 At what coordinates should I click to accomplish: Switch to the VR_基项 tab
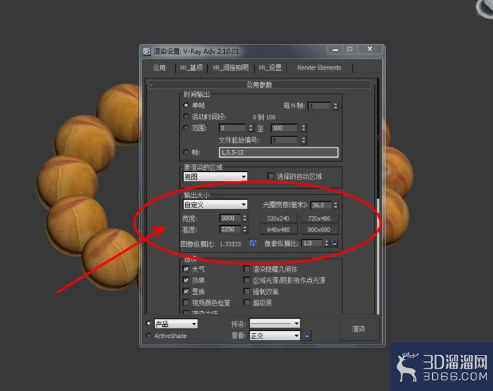click(x=191, y=68)
